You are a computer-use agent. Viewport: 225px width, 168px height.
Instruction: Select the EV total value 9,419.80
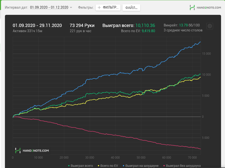pos(148,31)
